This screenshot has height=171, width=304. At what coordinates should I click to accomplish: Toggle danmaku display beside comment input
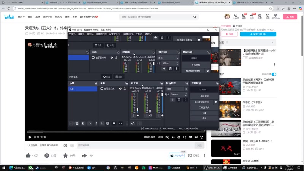(65, 146)
